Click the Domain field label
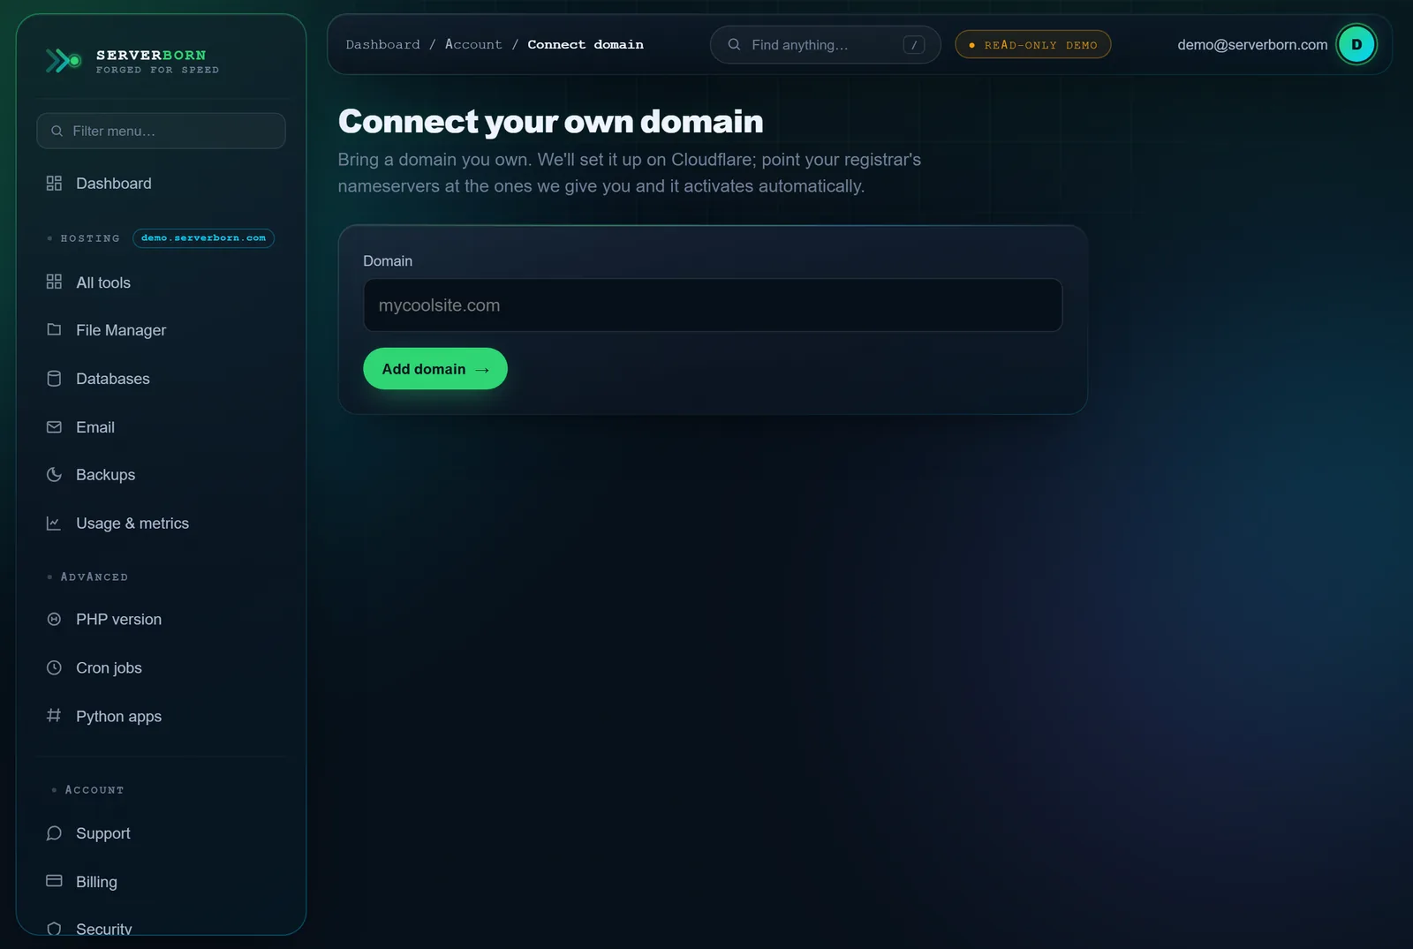 [388, 260]
